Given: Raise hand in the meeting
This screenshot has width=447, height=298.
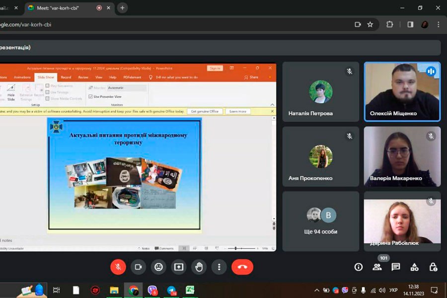Looking at the screenshot, I should [x=199, y=267].
